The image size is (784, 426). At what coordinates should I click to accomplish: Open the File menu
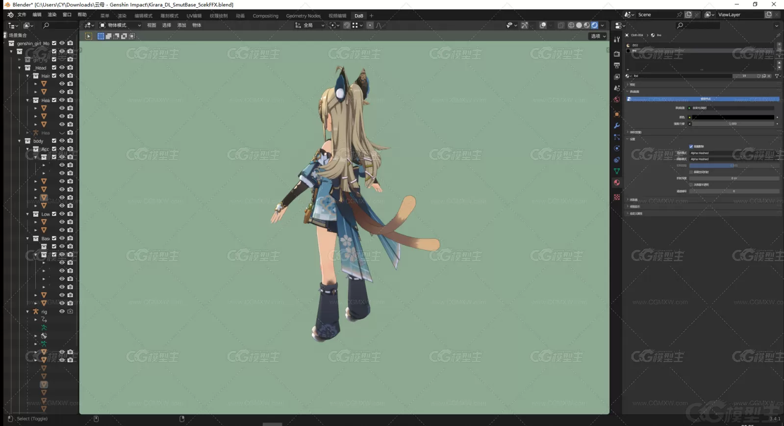[22, 15]
